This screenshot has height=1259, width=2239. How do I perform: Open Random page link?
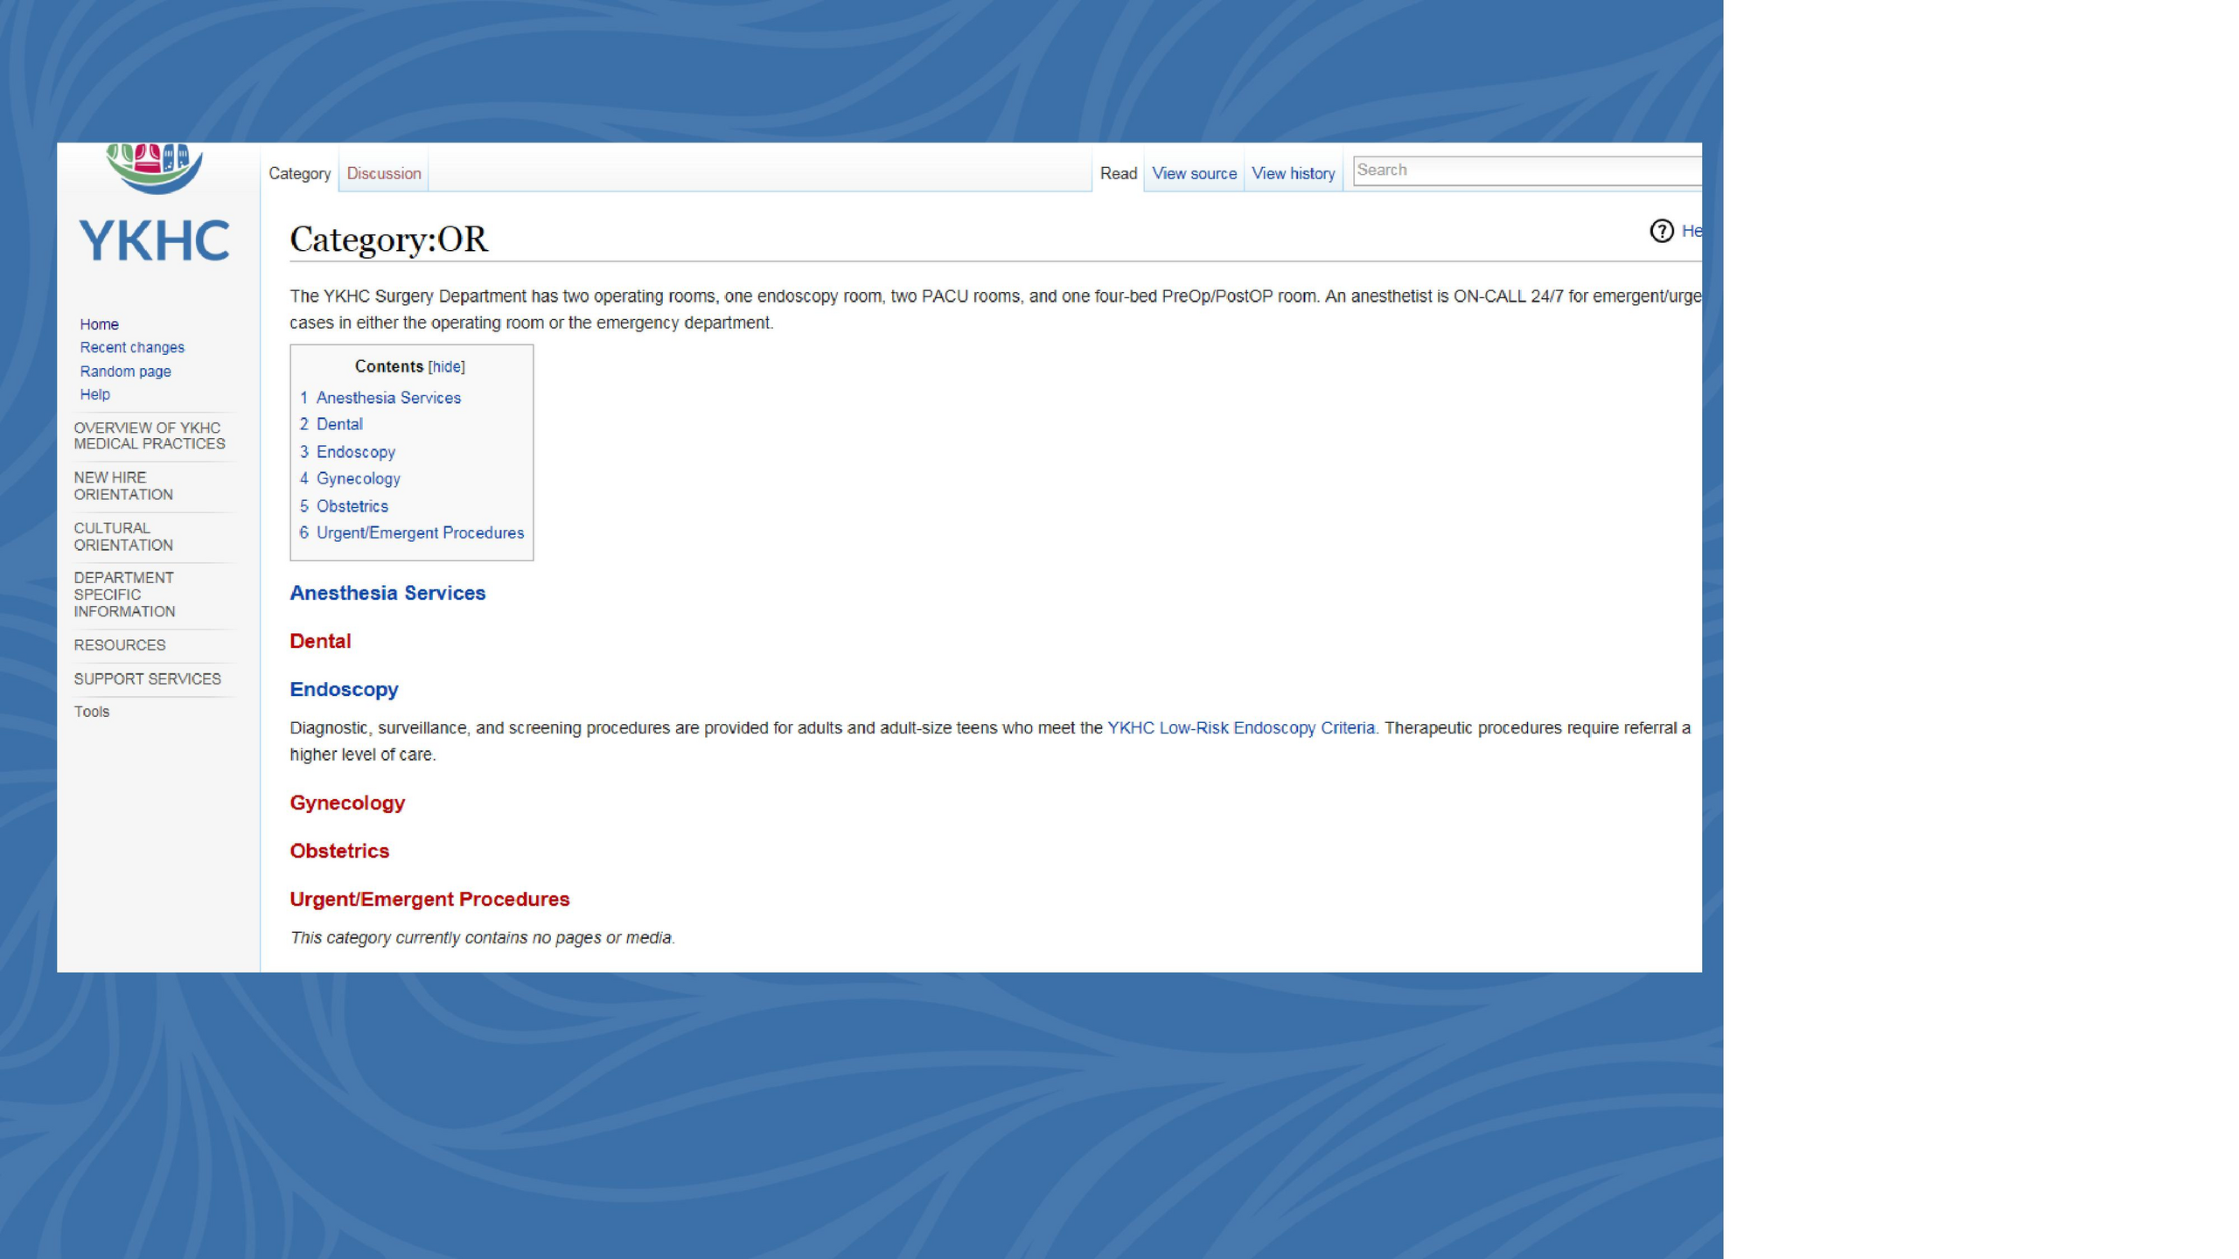point(125,372)
